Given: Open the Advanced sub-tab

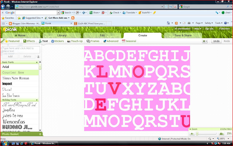Looking at the screenshot, I should click(111, 41).
